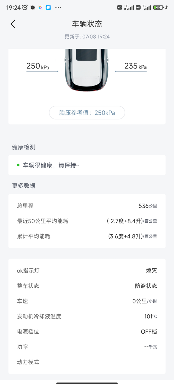The height and width of the screenshot is (387, 174).
Task: Tap the green health status dot
Action: 18,165
